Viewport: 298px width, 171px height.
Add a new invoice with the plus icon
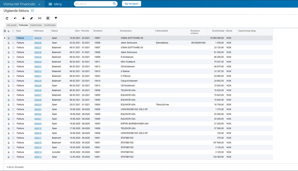[23, 18]
